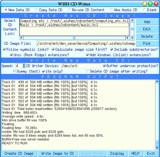Click the content list scroll down arrow
Image resolution: width=160 pixels, height=157 pixels.
pos(132,38)
